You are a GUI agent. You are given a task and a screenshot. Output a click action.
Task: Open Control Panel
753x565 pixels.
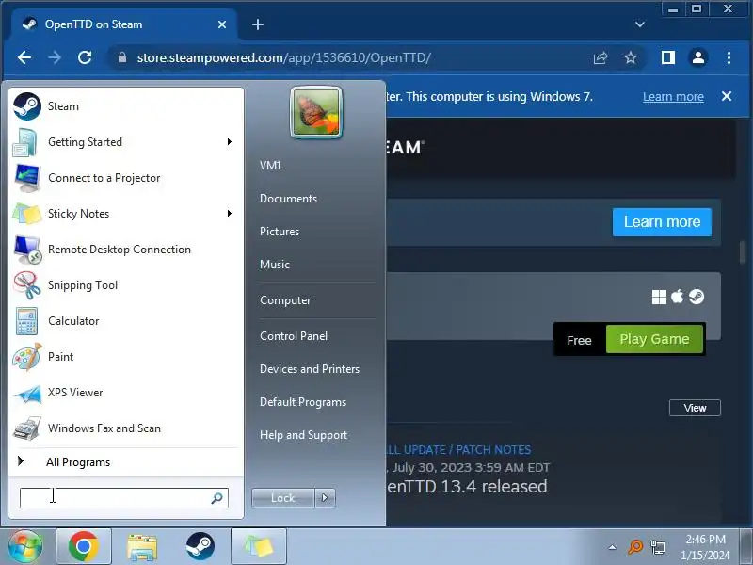point(294,336)
